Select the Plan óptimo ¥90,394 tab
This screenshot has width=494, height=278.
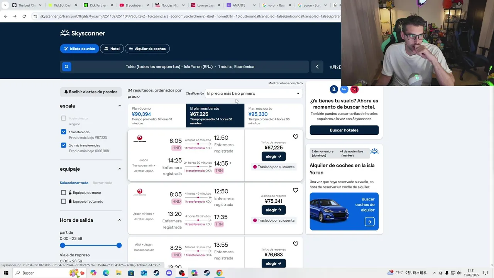(157, 115)
